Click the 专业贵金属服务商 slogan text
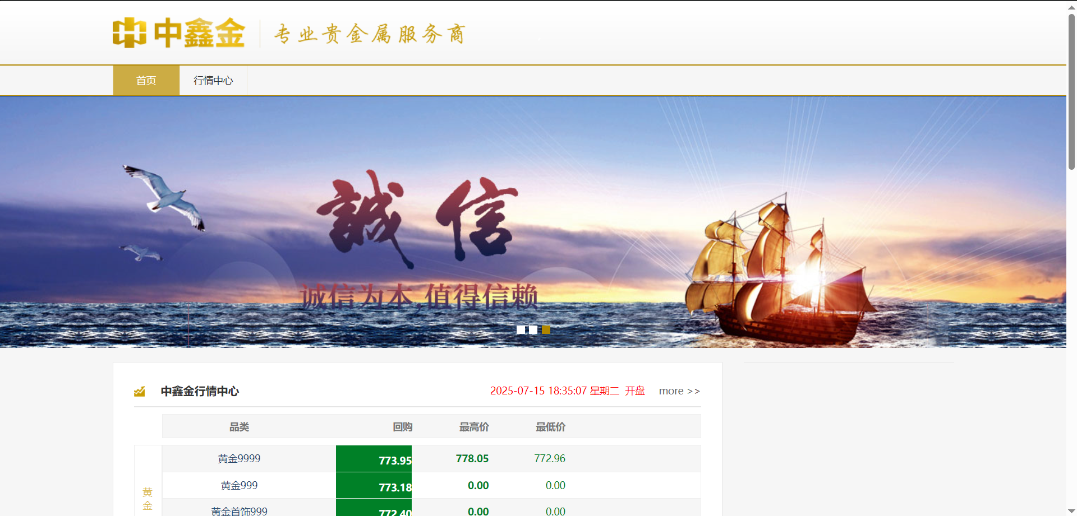 370,34
